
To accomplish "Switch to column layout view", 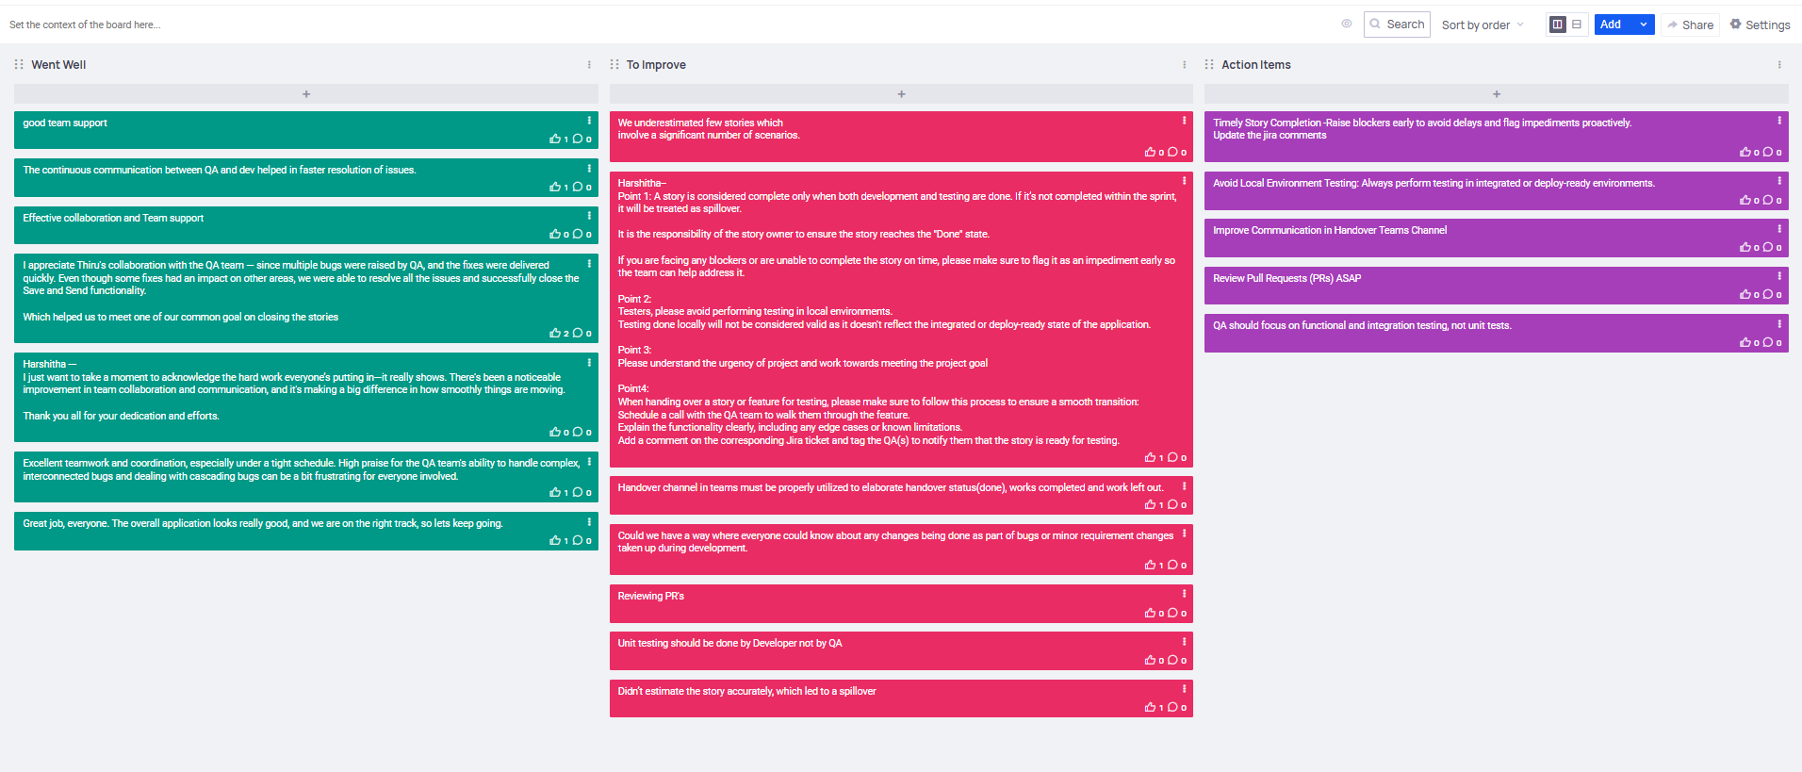I will click(1558, 25).
